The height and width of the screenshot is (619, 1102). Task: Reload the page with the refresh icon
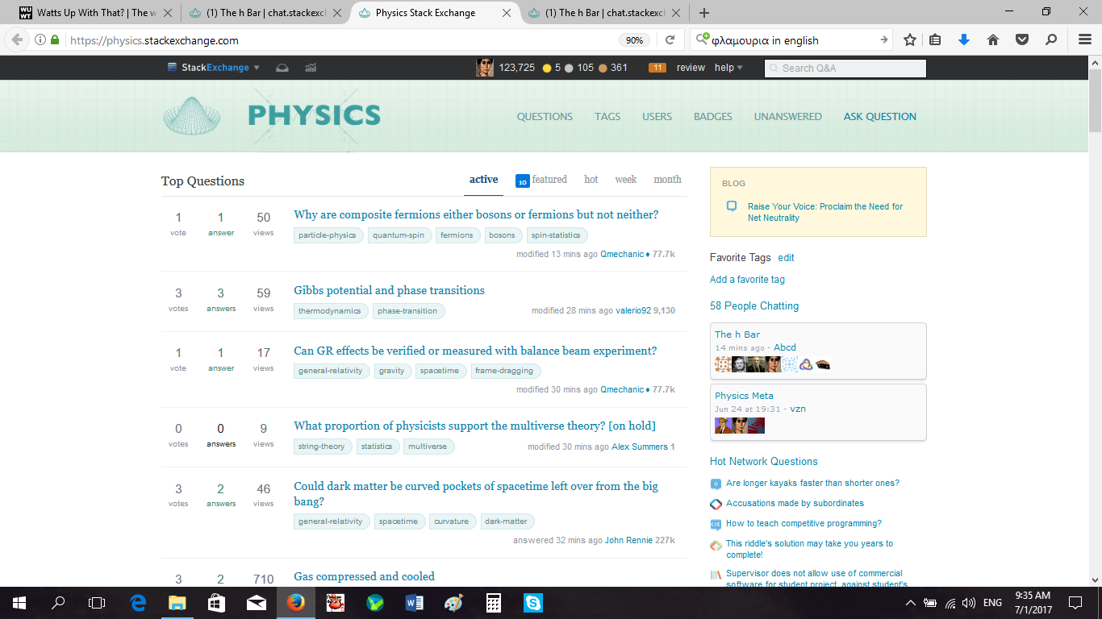click(670, 40)
